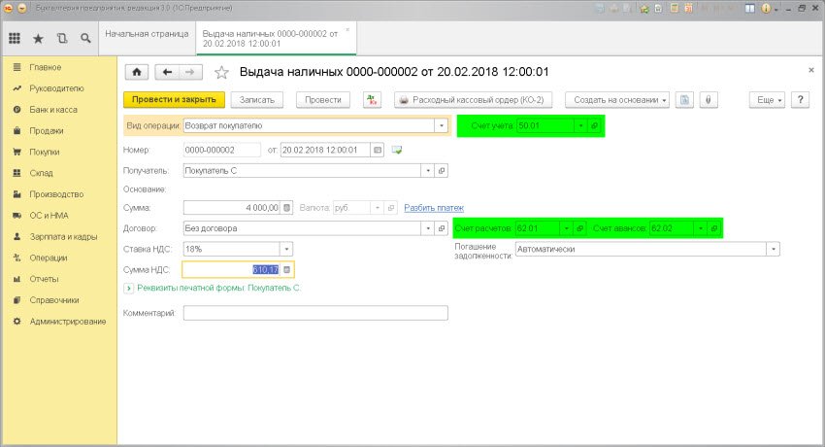Add document to favorites with star
The width and height of the screenshot is (825, 447).
221,72
